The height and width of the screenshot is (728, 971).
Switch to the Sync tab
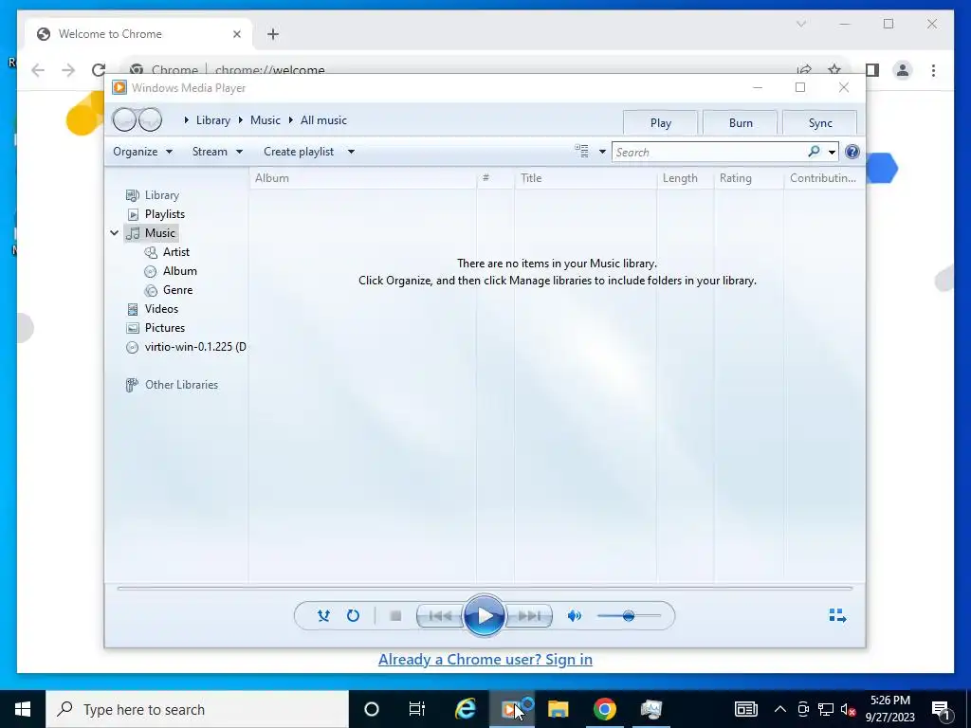point(820,122)
